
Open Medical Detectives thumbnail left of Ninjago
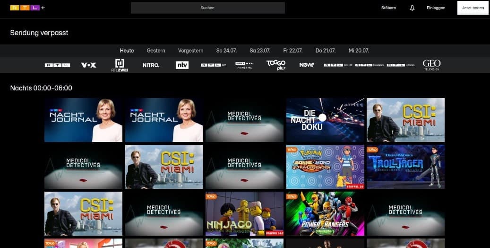pyautogui.click(x=164, y=214)
